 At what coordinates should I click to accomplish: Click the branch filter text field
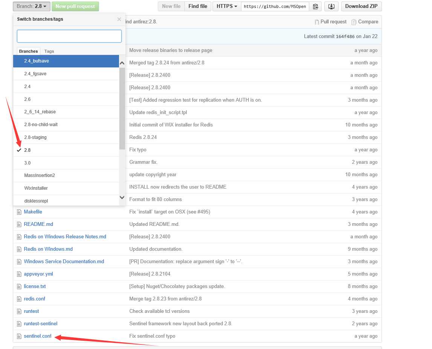coord(69,36)
